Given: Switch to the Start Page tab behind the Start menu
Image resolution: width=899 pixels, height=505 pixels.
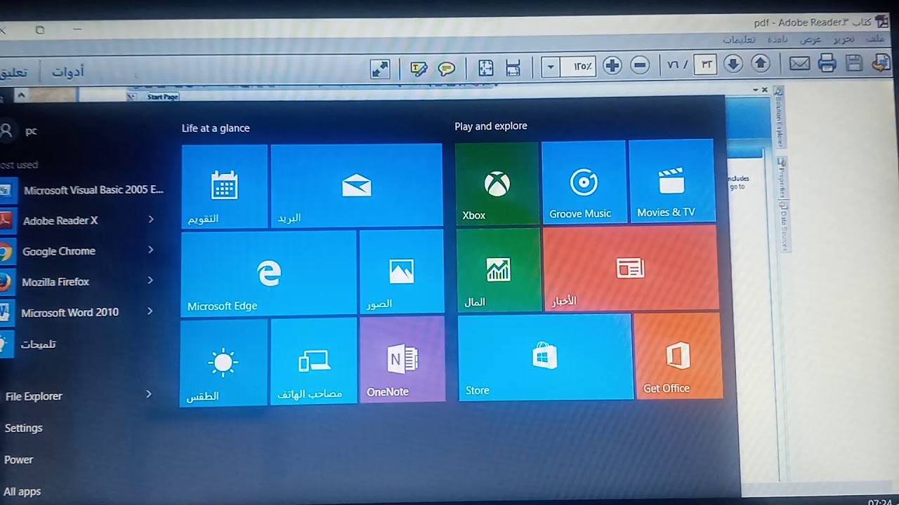Looking at the screenshot, I should coord(162,97).
